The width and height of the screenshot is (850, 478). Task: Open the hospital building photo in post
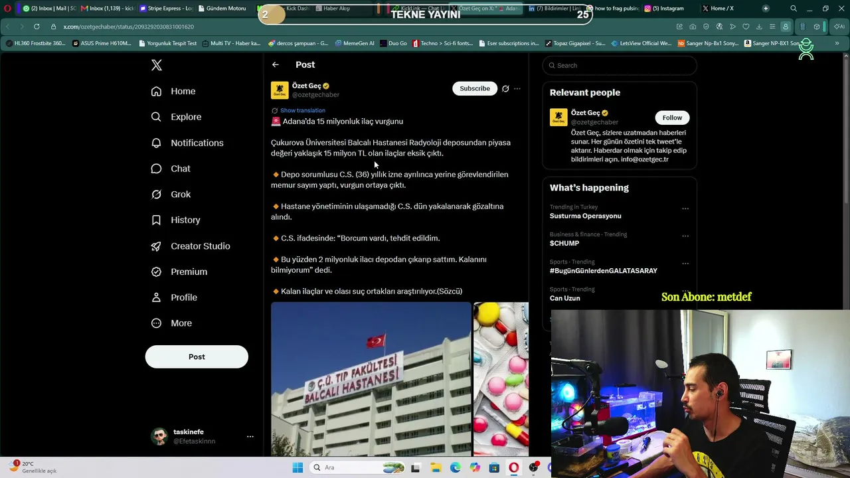click(x=371, y=379)
